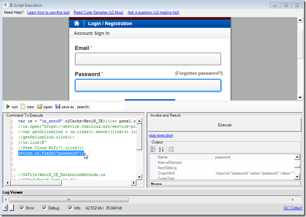306x217 pixels.
Task: Click the password value cell in Output
Action: (254, 157)
